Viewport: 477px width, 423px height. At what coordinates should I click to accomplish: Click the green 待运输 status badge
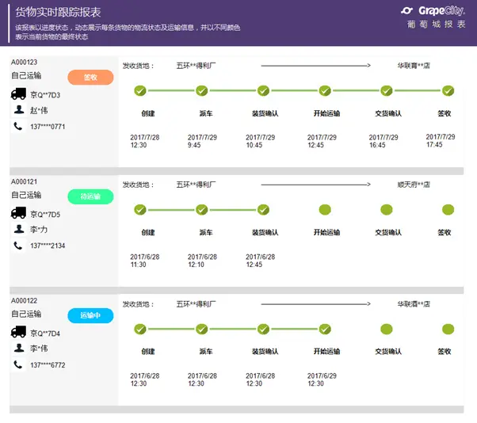click(90, 196)
